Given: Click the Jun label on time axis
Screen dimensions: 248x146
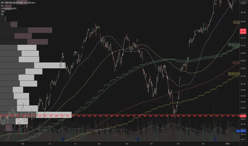Looking at the screenshot, I should coord(49,144).
